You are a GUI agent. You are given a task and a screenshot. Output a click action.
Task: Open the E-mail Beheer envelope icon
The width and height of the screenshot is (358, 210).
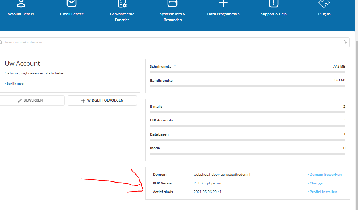(72, 3)
